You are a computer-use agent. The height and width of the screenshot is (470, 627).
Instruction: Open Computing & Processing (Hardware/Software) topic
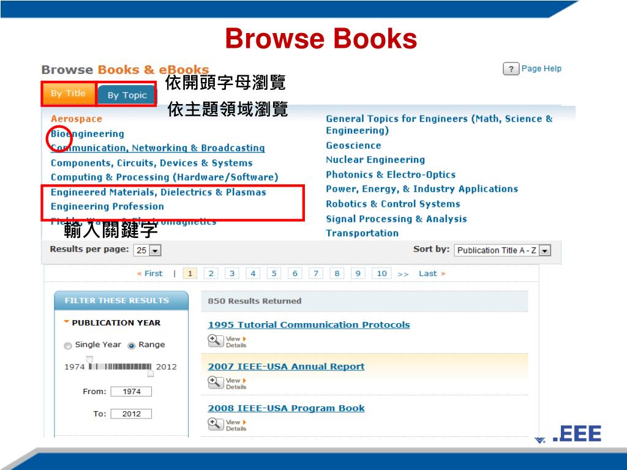coord(164,177)
